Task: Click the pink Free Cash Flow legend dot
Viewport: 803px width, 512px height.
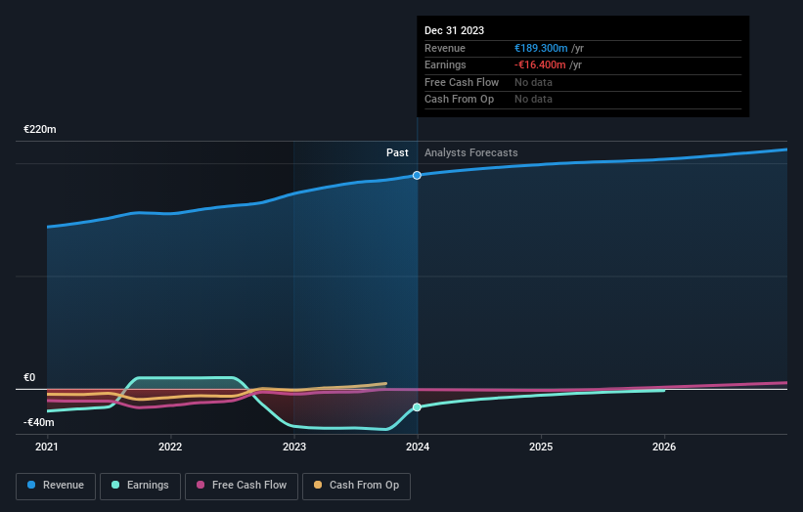Action: pos(201,485)
